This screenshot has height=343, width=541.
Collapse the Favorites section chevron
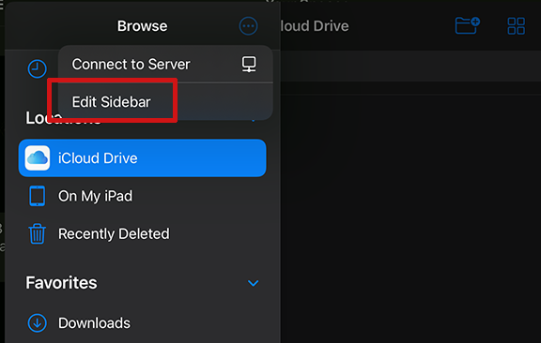pos(254,283)
